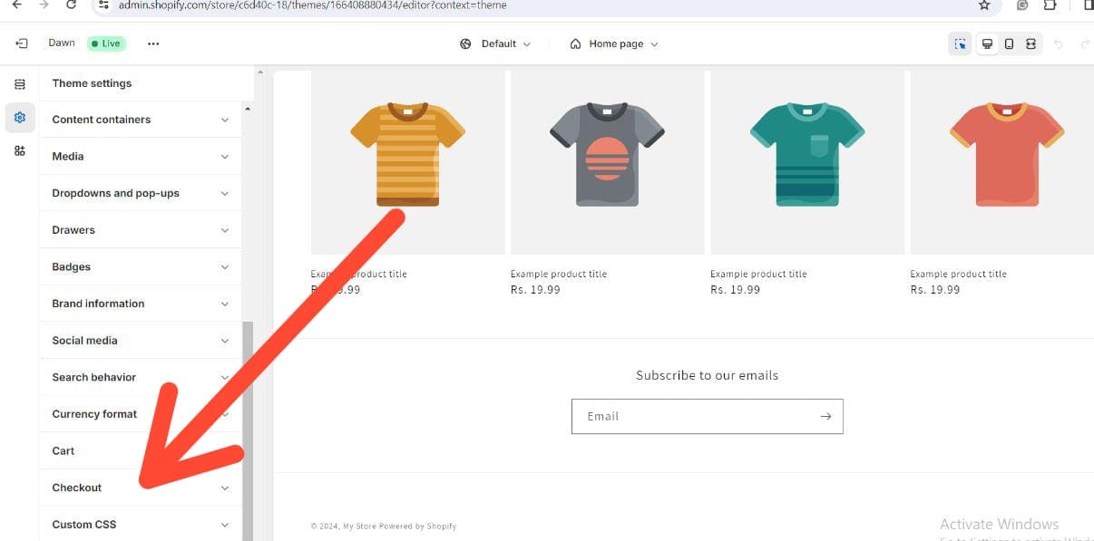Click Rs. 19.99 price under gray t-shirt
The width and height of the screenshot is (1094, 541).
coord(535,290)
